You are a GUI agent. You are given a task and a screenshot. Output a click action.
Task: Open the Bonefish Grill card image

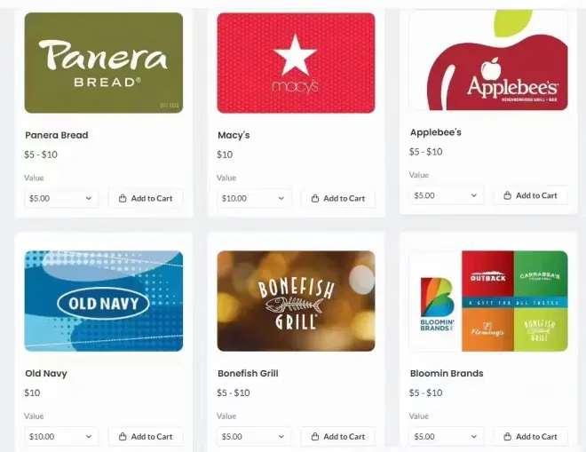point(296,301)
